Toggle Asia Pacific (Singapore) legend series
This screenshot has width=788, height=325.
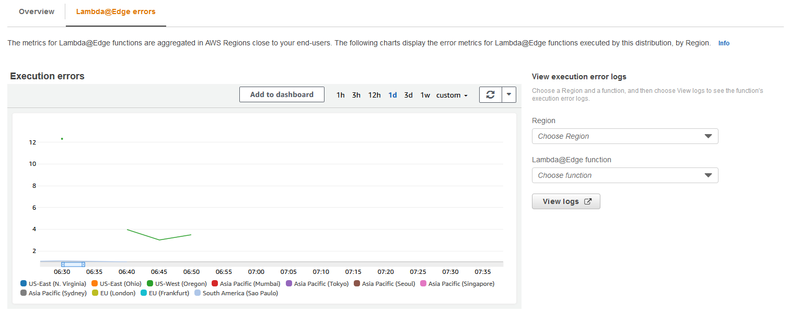point(457,284)
